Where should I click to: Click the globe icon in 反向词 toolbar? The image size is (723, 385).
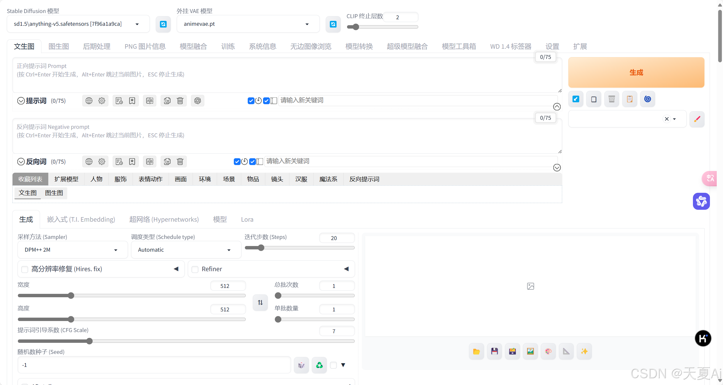[89, 162]
